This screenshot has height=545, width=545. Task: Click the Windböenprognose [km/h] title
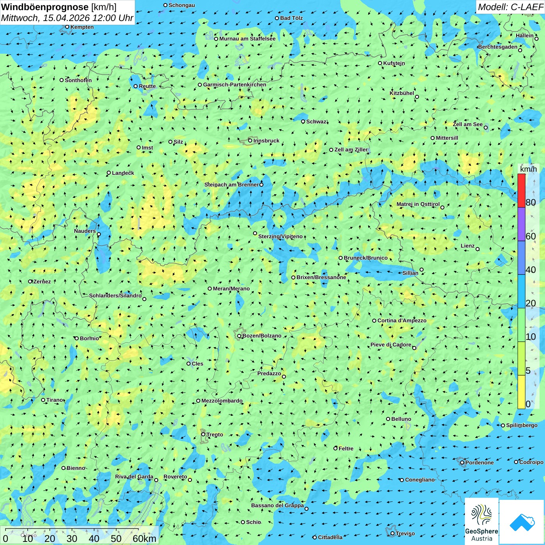tap(59, 7)
